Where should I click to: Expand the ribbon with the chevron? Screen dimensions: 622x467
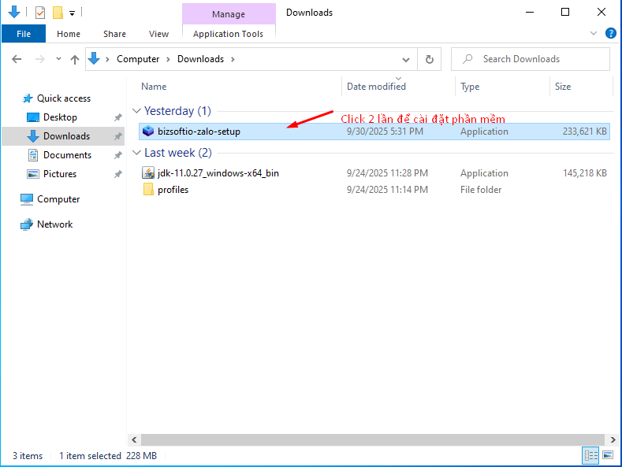click(594, 33)
